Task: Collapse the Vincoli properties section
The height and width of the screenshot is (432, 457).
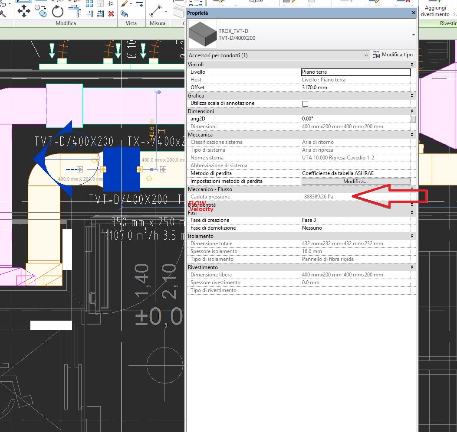Action: [411, 64]
